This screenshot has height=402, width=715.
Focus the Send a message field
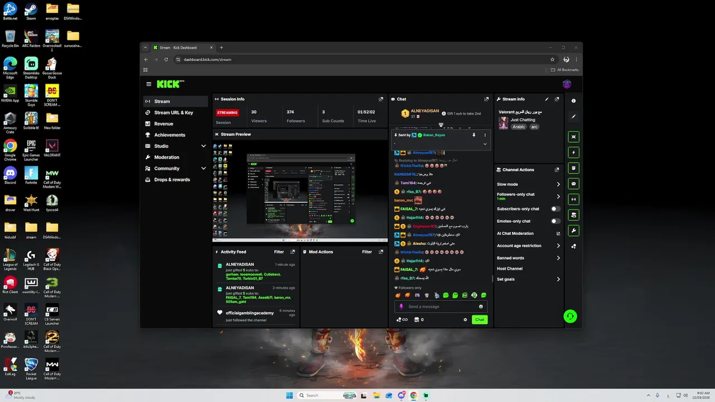tap(441, 307)
